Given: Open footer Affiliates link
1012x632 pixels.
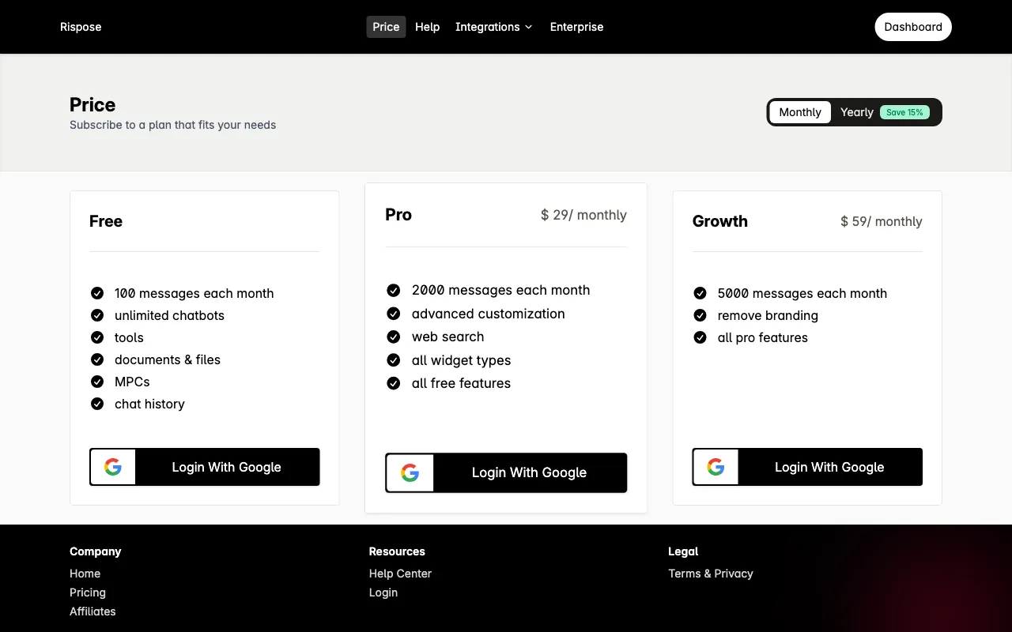Looking at the screenshot, I should point(93,611).
